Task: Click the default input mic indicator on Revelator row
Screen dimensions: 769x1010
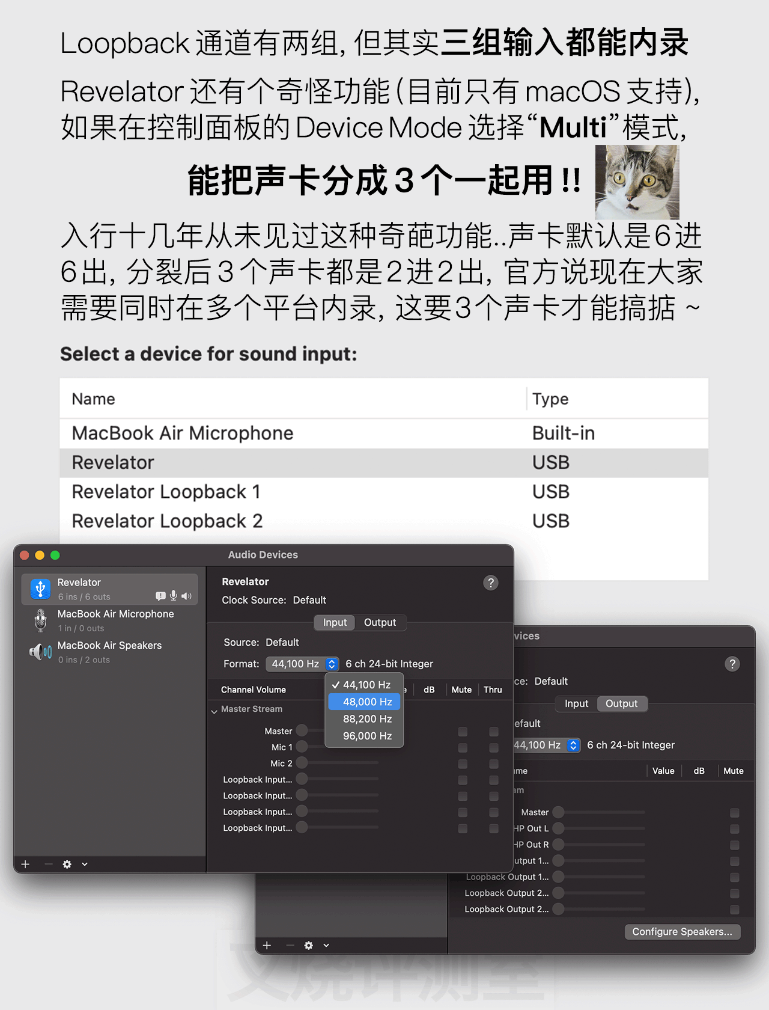Action: pos(174,596)
